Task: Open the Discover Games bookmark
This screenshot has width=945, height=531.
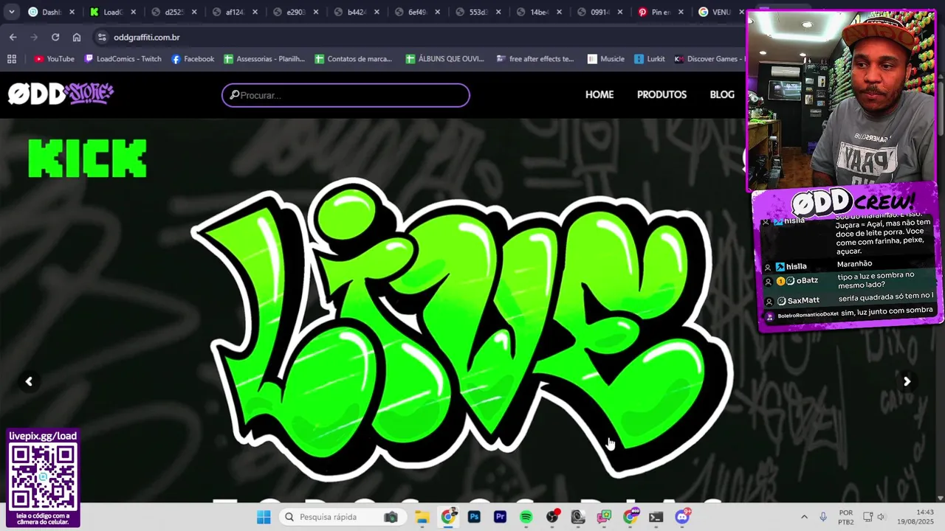Action: pos(709,59)
